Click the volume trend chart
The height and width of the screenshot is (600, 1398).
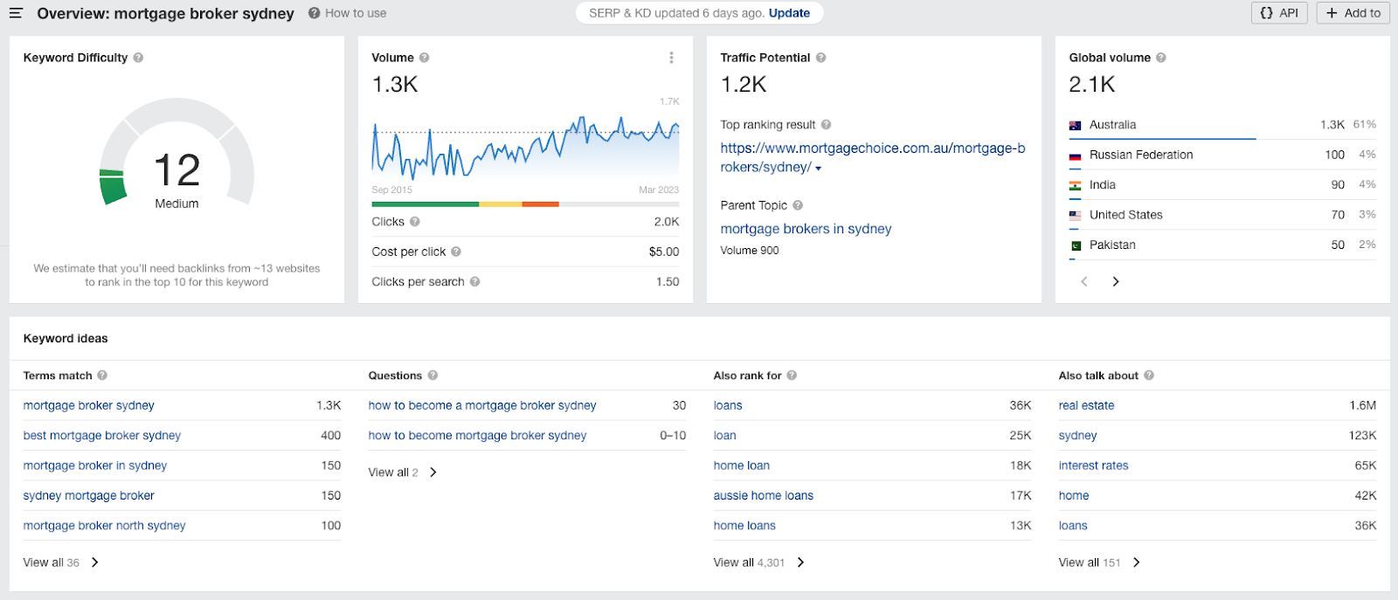click(x=525, y=146)
